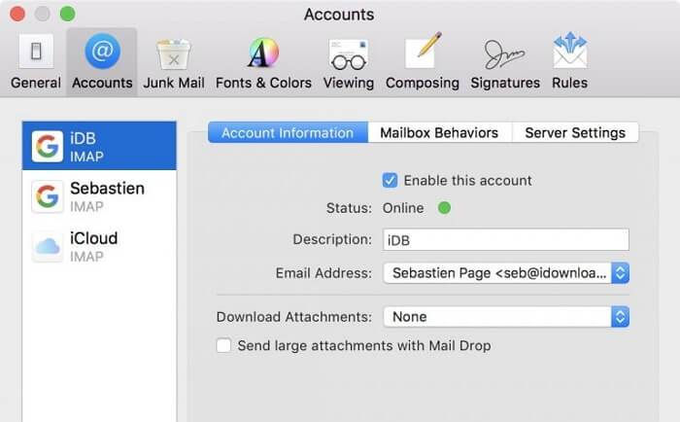Open Junk Mail preferences
The width and height of the screenshot is (680, 422).
174,62
